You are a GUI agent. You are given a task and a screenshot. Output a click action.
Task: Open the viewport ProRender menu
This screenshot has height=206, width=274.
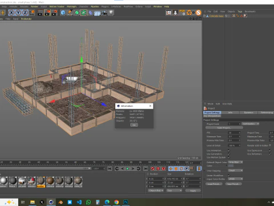coord(26,19)
